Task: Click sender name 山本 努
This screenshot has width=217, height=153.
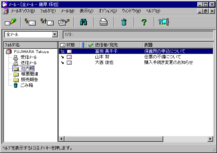Action: coord(102,57)
